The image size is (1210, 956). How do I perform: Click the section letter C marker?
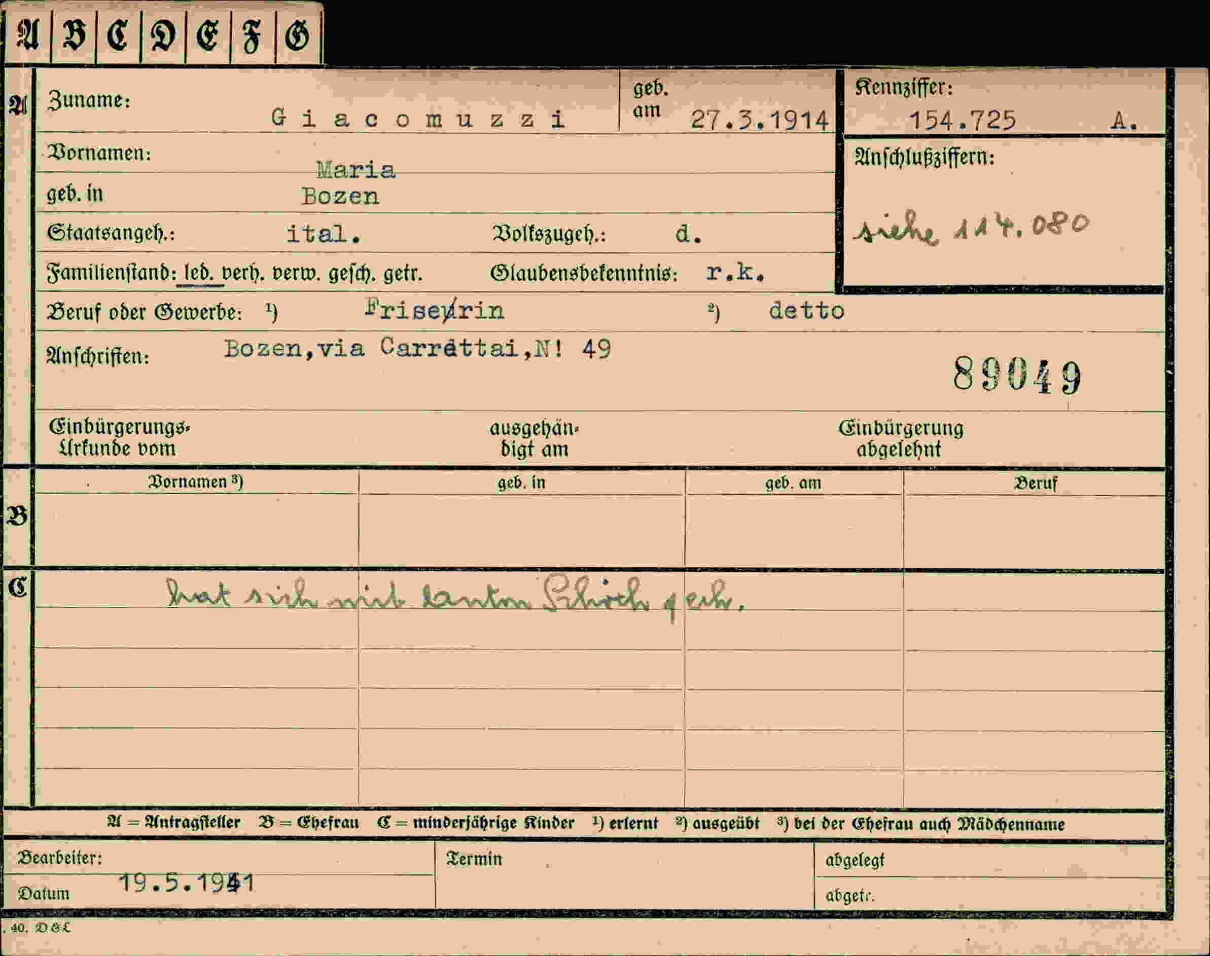tap(17, 587)
